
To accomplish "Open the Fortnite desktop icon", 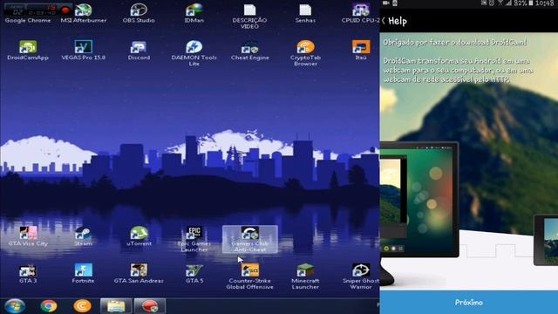I will click(x=84, y=273).
